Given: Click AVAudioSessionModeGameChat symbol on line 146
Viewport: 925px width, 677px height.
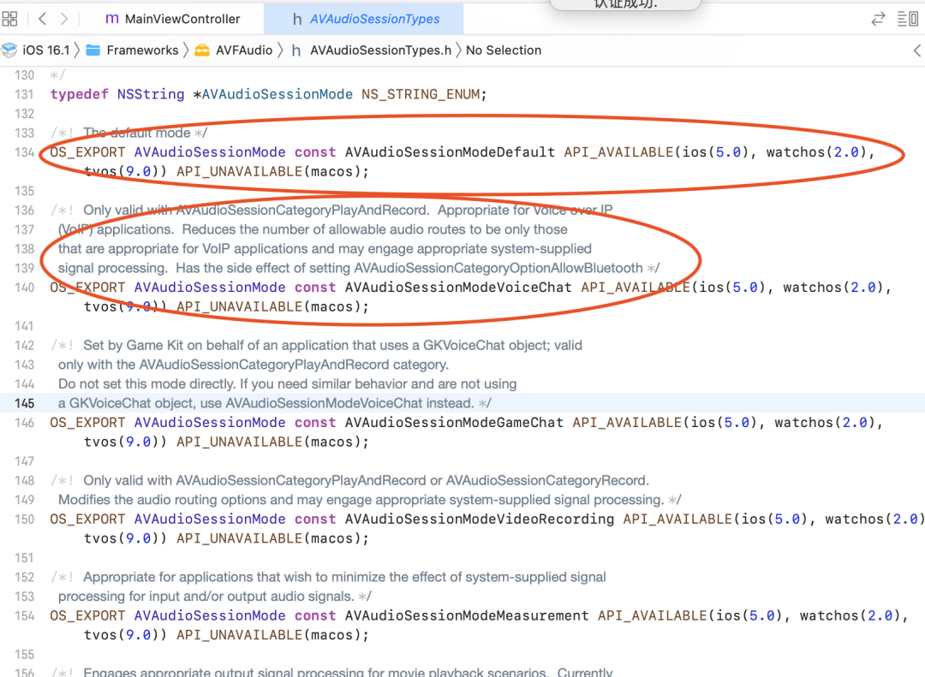Looking at the screenshot, I should tap(454, 423).
